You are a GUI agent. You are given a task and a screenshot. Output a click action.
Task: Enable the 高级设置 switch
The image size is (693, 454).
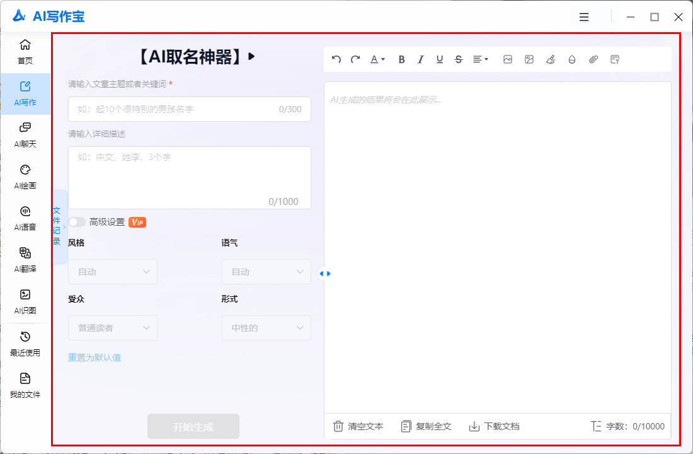click(x=77, y=222)
